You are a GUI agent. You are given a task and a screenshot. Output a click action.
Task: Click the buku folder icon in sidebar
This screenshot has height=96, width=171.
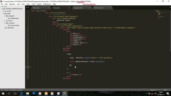coord(7,21)
